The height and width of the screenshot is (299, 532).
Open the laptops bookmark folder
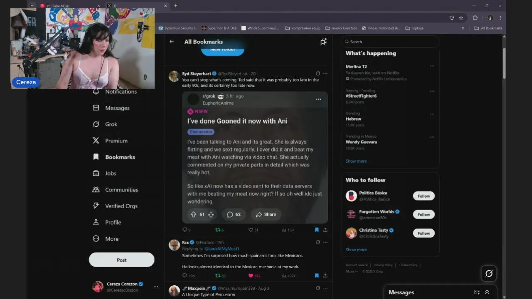(x=414, y=28)
